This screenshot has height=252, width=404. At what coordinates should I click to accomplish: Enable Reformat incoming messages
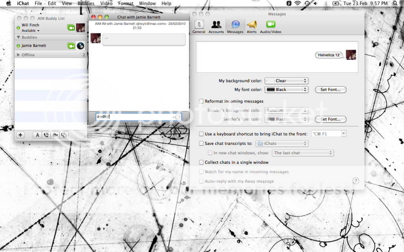click(x=201, y=101)
